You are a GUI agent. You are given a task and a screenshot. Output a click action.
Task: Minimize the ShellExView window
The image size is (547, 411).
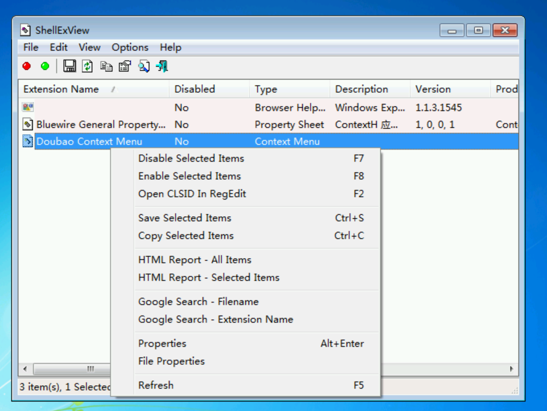point(452,31)
